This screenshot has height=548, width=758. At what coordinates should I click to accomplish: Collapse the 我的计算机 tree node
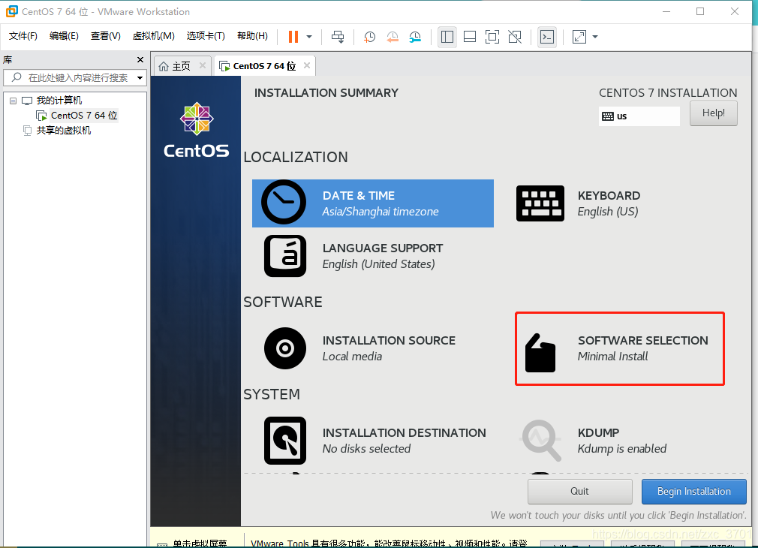pyautogui.click(x=13, y=101)
